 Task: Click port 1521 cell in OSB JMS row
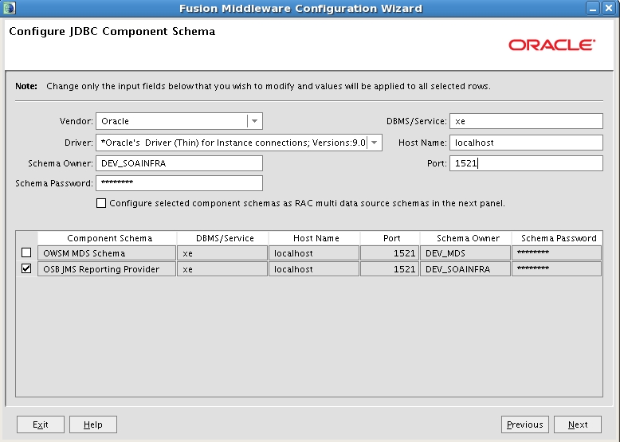390,269
